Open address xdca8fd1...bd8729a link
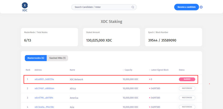The image size is (223, 109). pyautogui.click(x=44, y=79)
